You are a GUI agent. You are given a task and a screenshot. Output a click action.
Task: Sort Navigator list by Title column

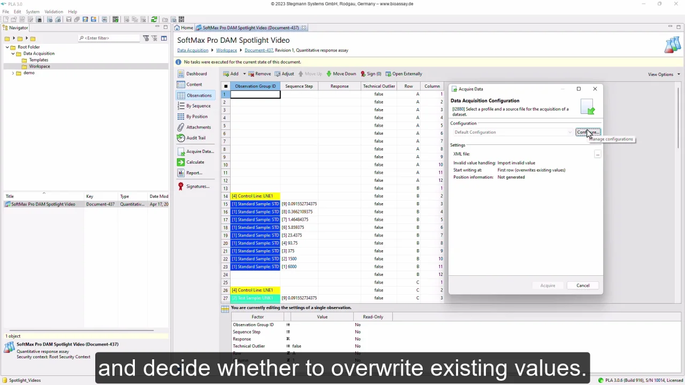coord(43,196)
